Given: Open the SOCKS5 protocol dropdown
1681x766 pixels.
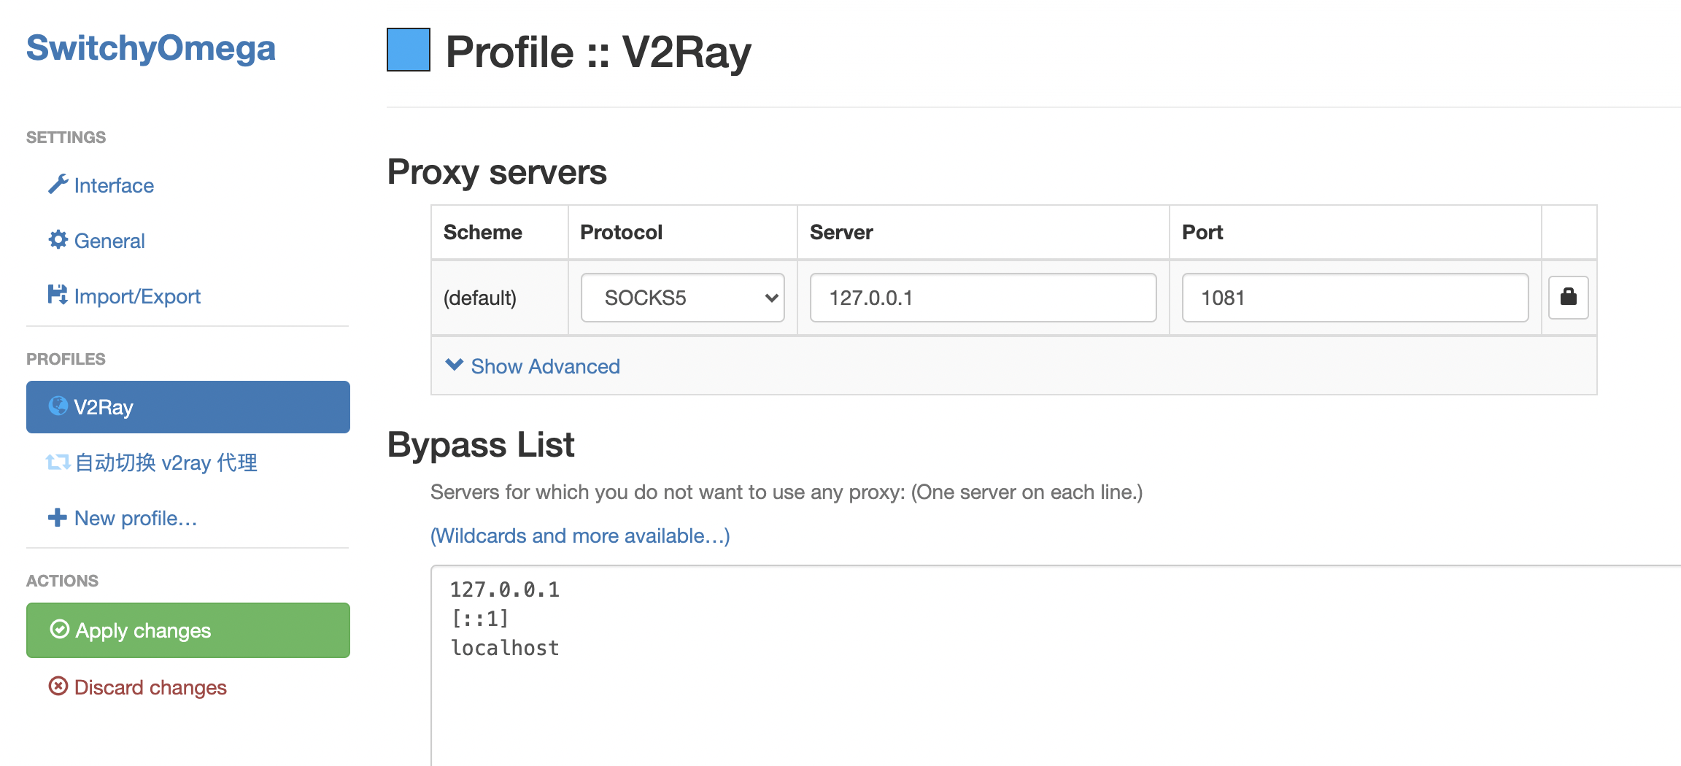Looking at the screenshot, I should coord(683,298).
